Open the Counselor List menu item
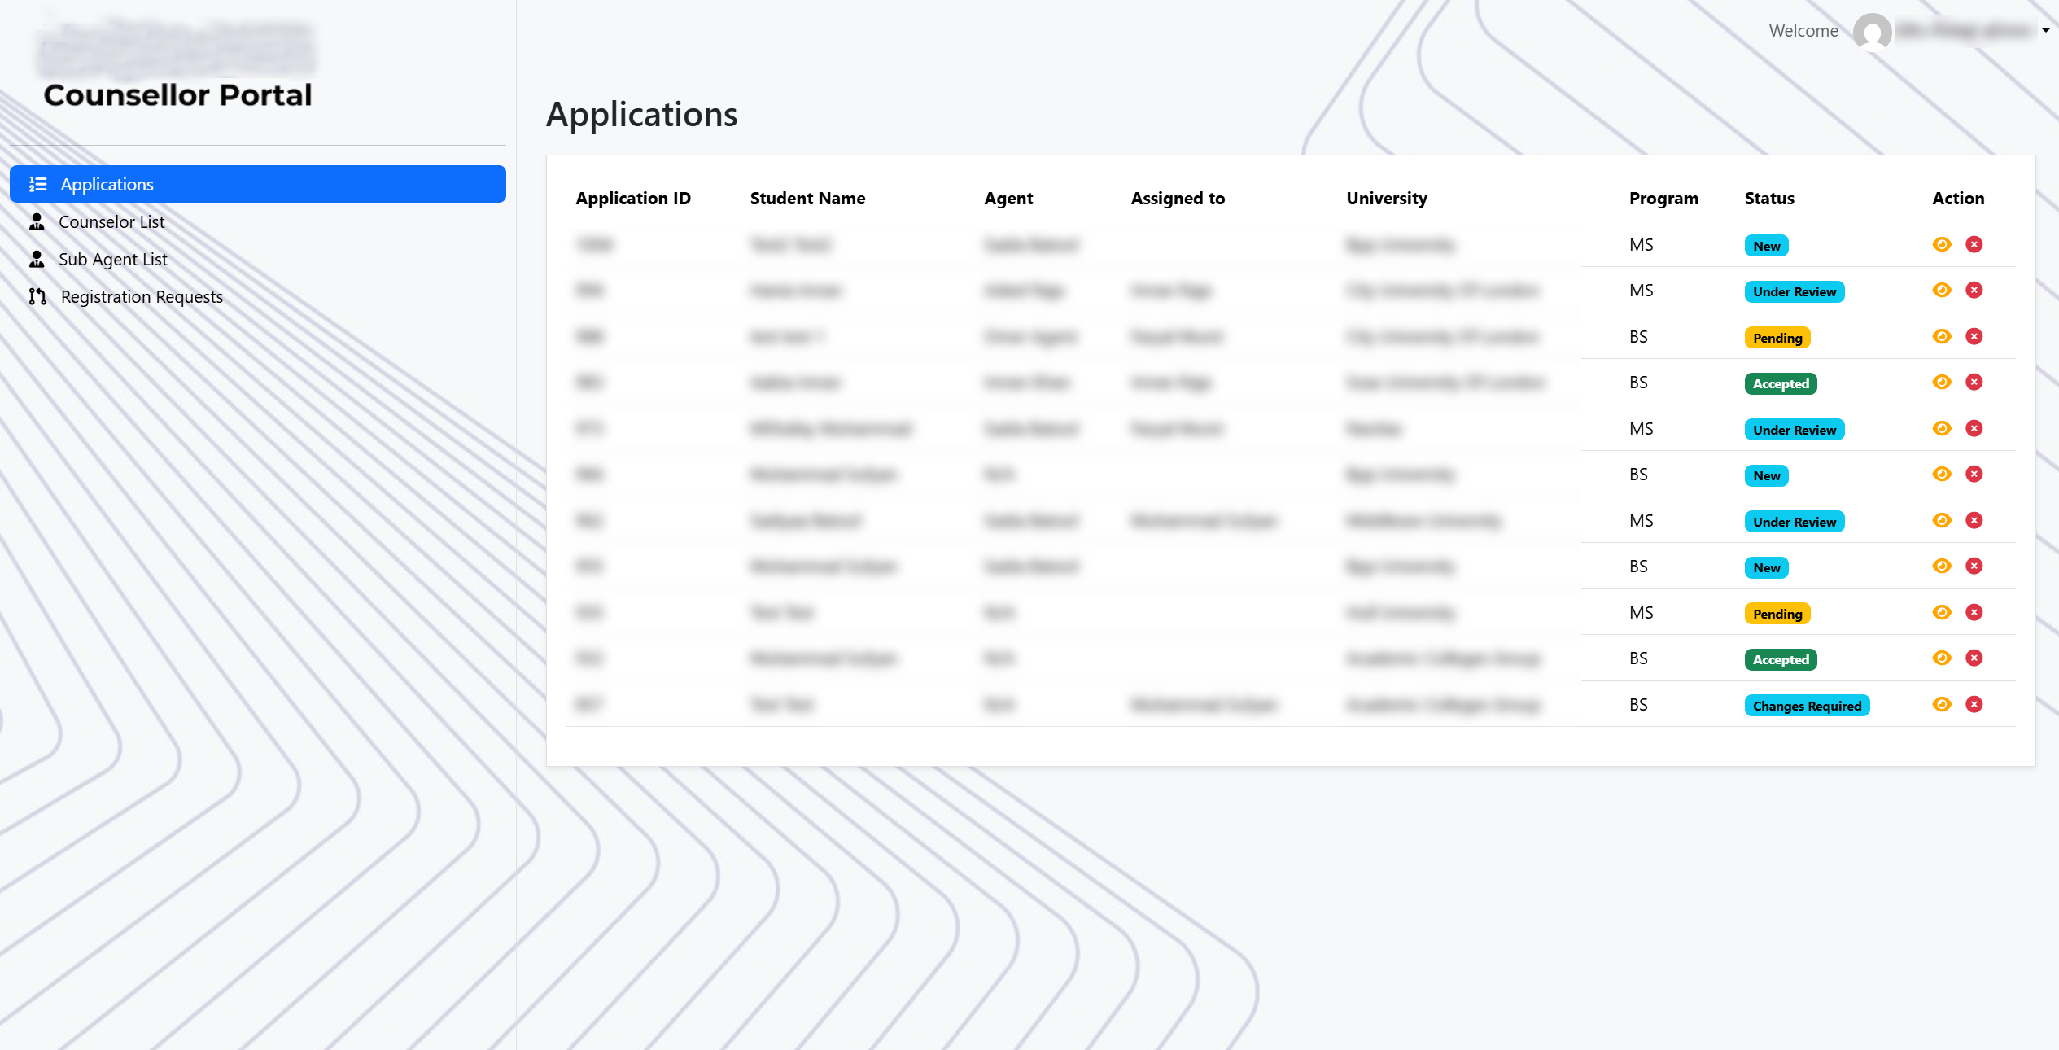 (111, 221)
